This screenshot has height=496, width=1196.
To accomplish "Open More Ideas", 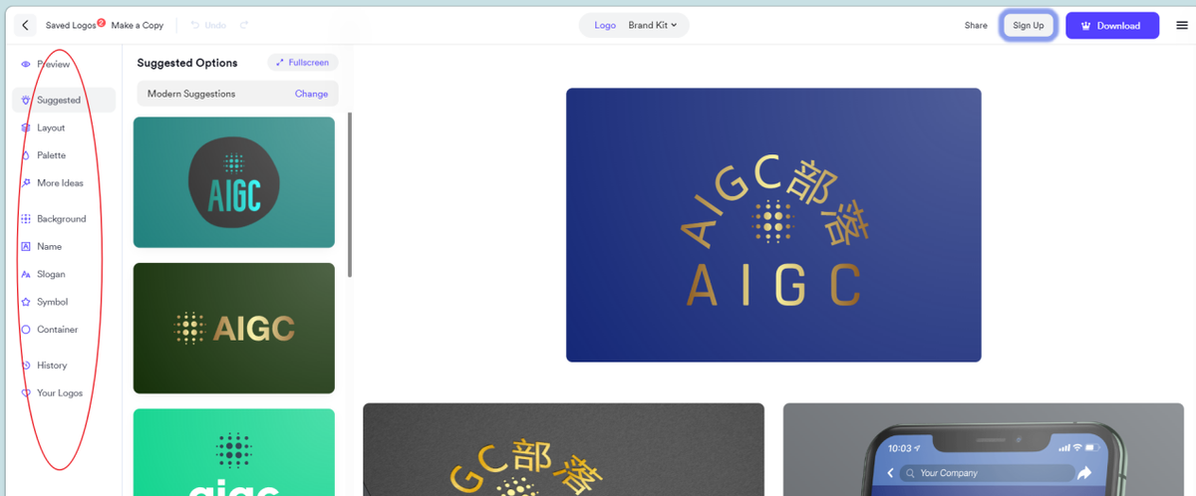I will coord(60,183).
